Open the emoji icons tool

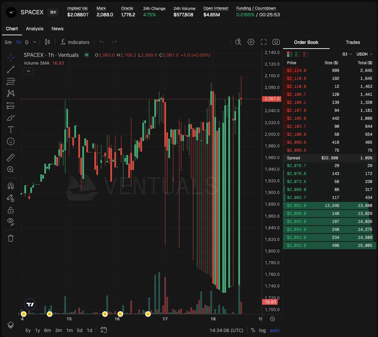pyautogui.click(x=11, y=141)
